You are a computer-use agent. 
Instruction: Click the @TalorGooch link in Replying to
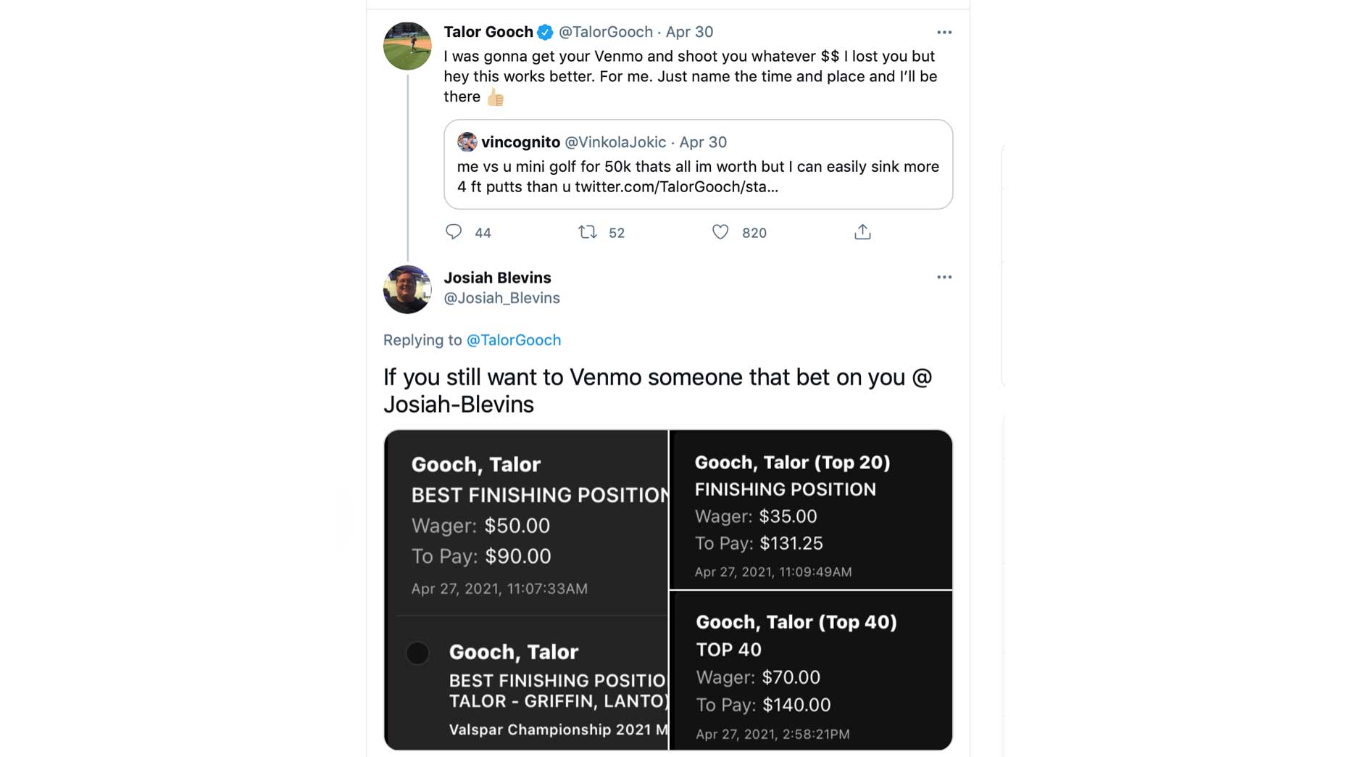pos(513,340)
